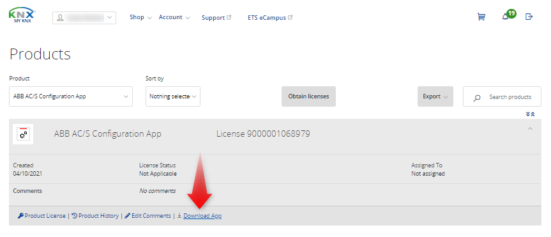551x237 pixels.
Task: Click the No comments text
Action: click(x=158, y=191)
